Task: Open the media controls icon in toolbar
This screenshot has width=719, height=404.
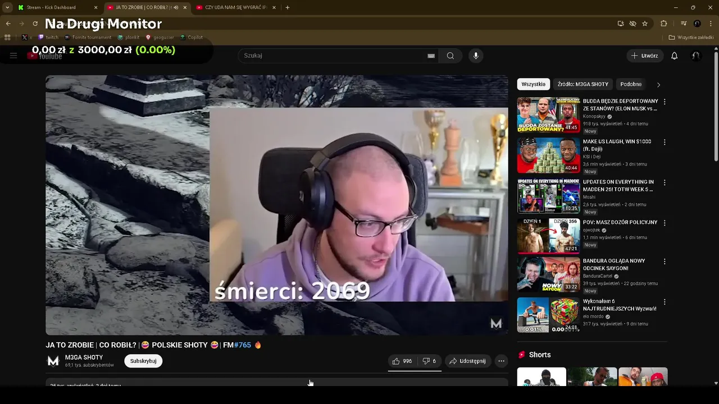Action: 684,24
